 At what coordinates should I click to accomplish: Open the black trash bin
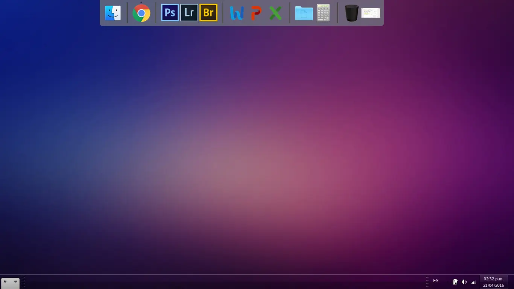pyautogui.click(x=352, y=13)
